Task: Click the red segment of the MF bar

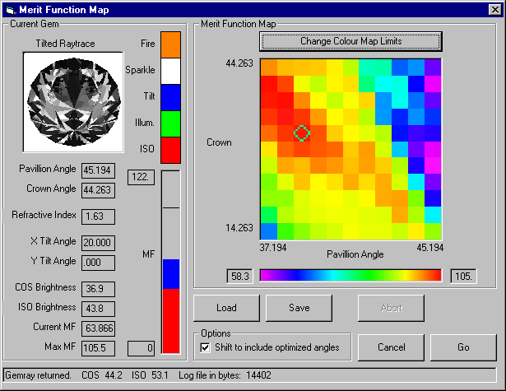Action: click(x=171, y=321)
